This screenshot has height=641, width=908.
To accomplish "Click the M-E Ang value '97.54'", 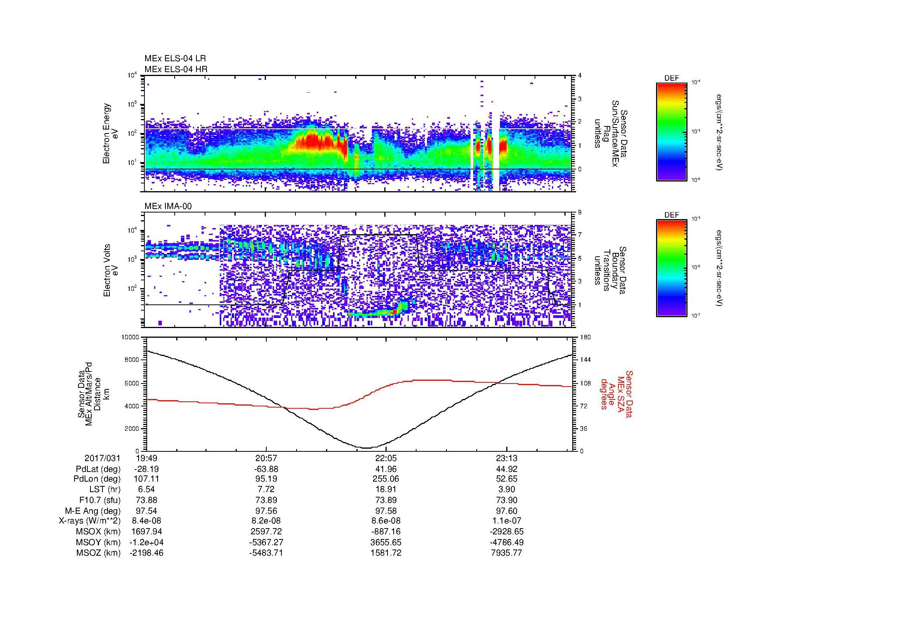I will point(147,511).
